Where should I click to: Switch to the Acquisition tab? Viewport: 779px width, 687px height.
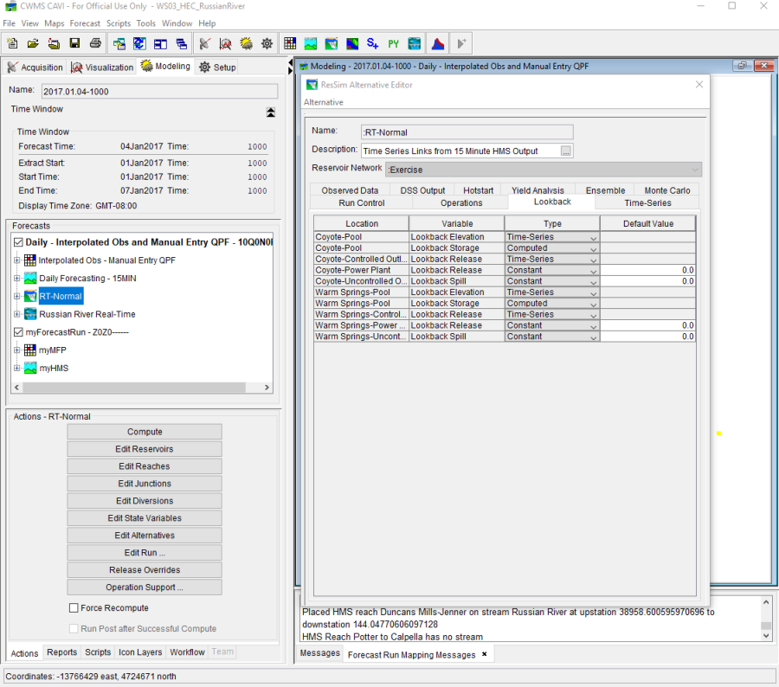click(35, 67)
